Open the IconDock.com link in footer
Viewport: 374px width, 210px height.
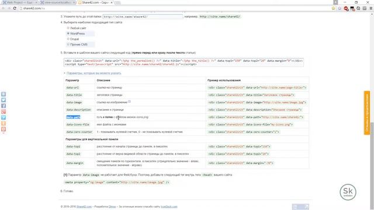169,206
